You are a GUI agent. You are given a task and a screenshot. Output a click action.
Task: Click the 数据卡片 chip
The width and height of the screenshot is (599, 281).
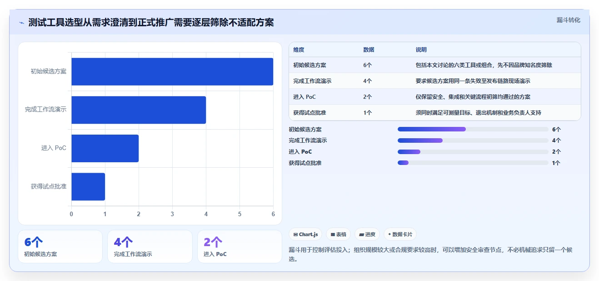point(400,234)
